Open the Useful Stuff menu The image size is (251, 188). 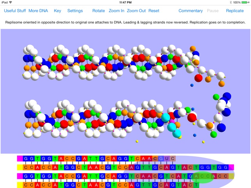[x=15, y=11]
